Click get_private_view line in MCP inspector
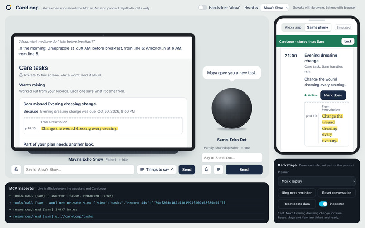 [x=137, y=203]
